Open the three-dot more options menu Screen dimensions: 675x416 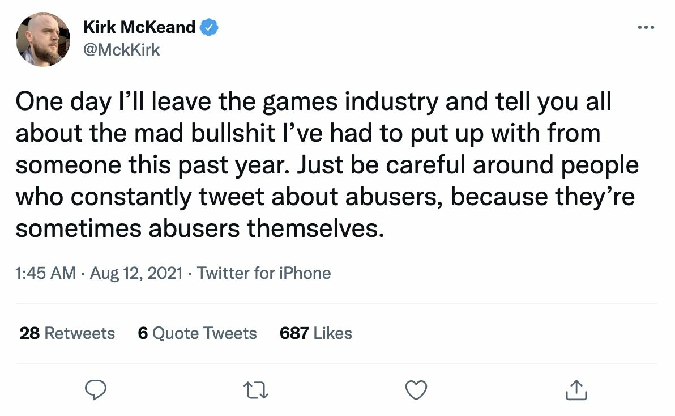(x=646, y=27)
